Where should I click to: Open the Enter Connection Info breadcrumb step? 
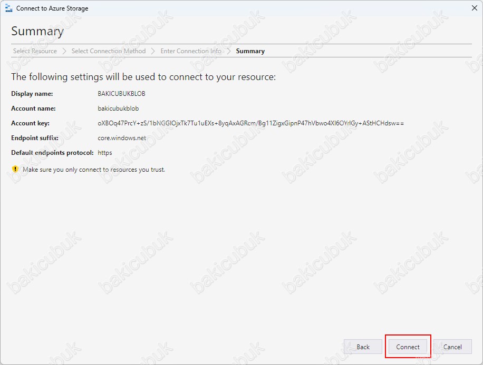point(191,51)
